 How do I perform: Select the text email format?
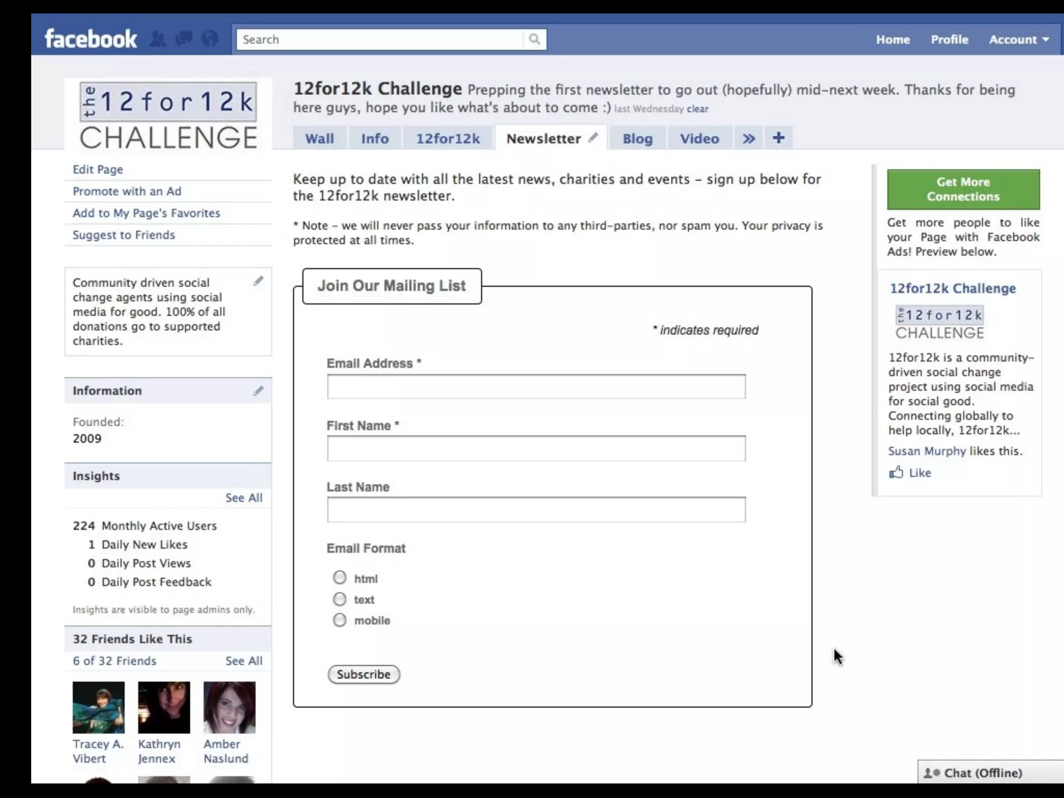340,599
